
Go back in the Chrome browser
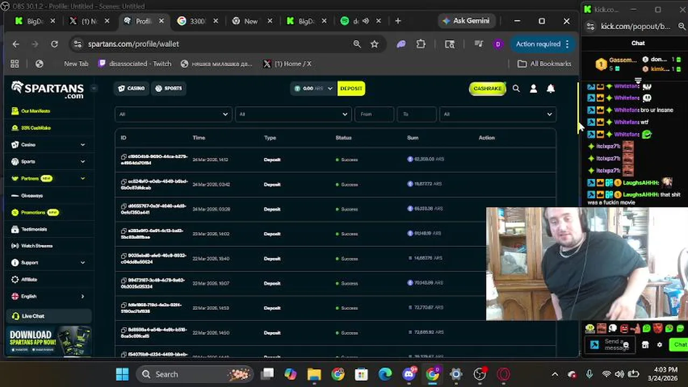tap(16, 44)
